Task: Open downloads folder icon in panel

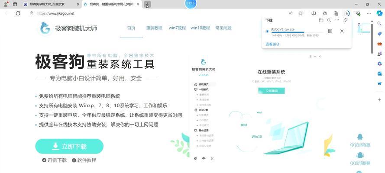Action: [321, 20]
